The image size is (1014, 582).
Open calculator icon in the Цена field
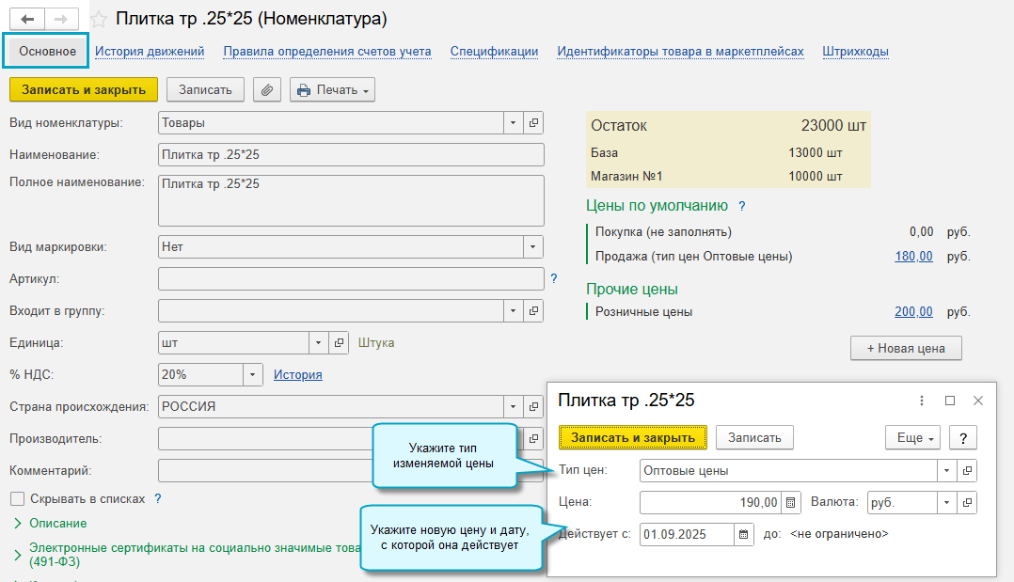[790, 503]
